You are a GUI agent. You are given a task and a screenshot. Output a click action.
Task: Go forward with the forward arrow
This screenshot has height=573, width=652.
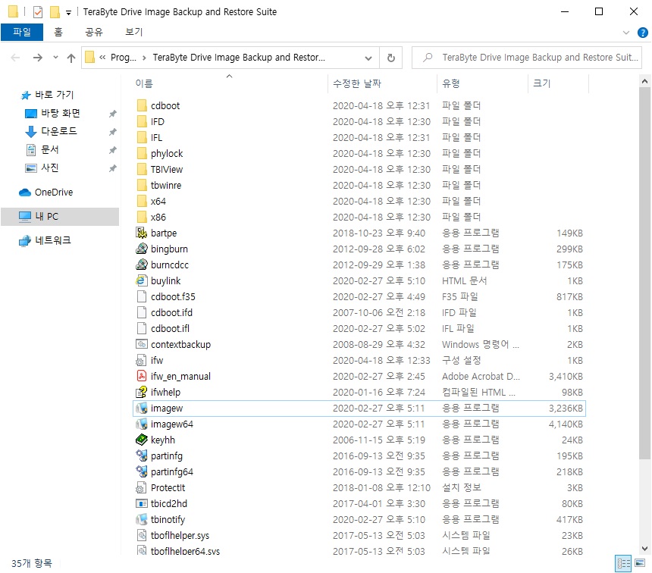tap(37, 58)
